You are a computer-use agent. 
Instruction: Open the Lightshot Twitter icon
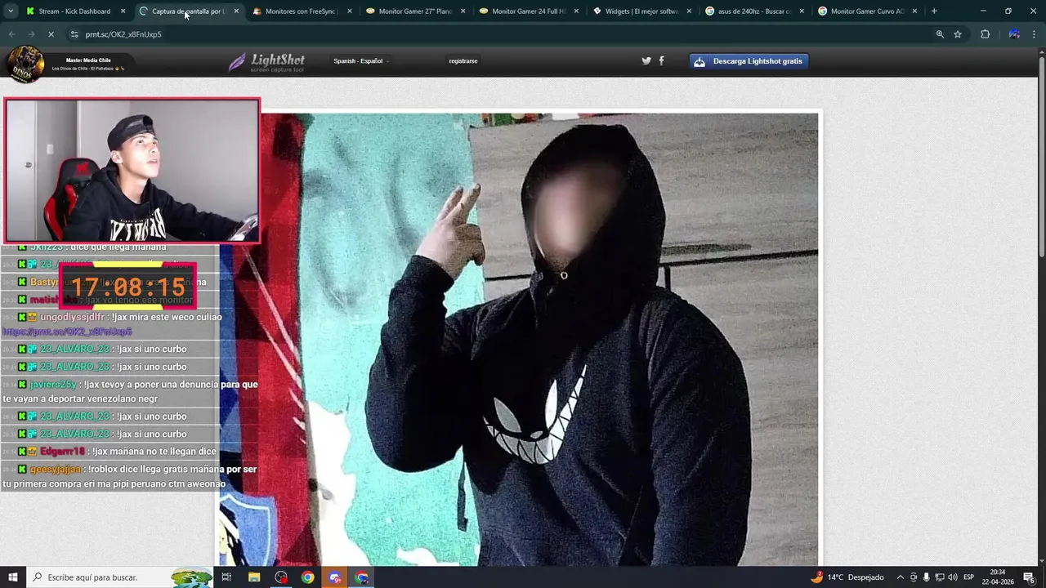click(646, 61)
